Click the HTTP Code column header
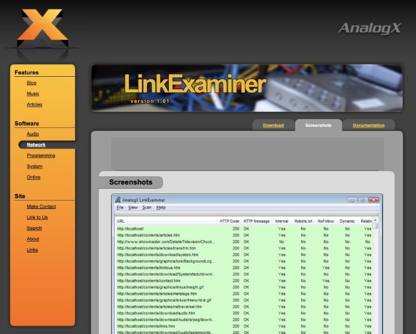Viewport: 416px width, 334px height. pos(229,221)
